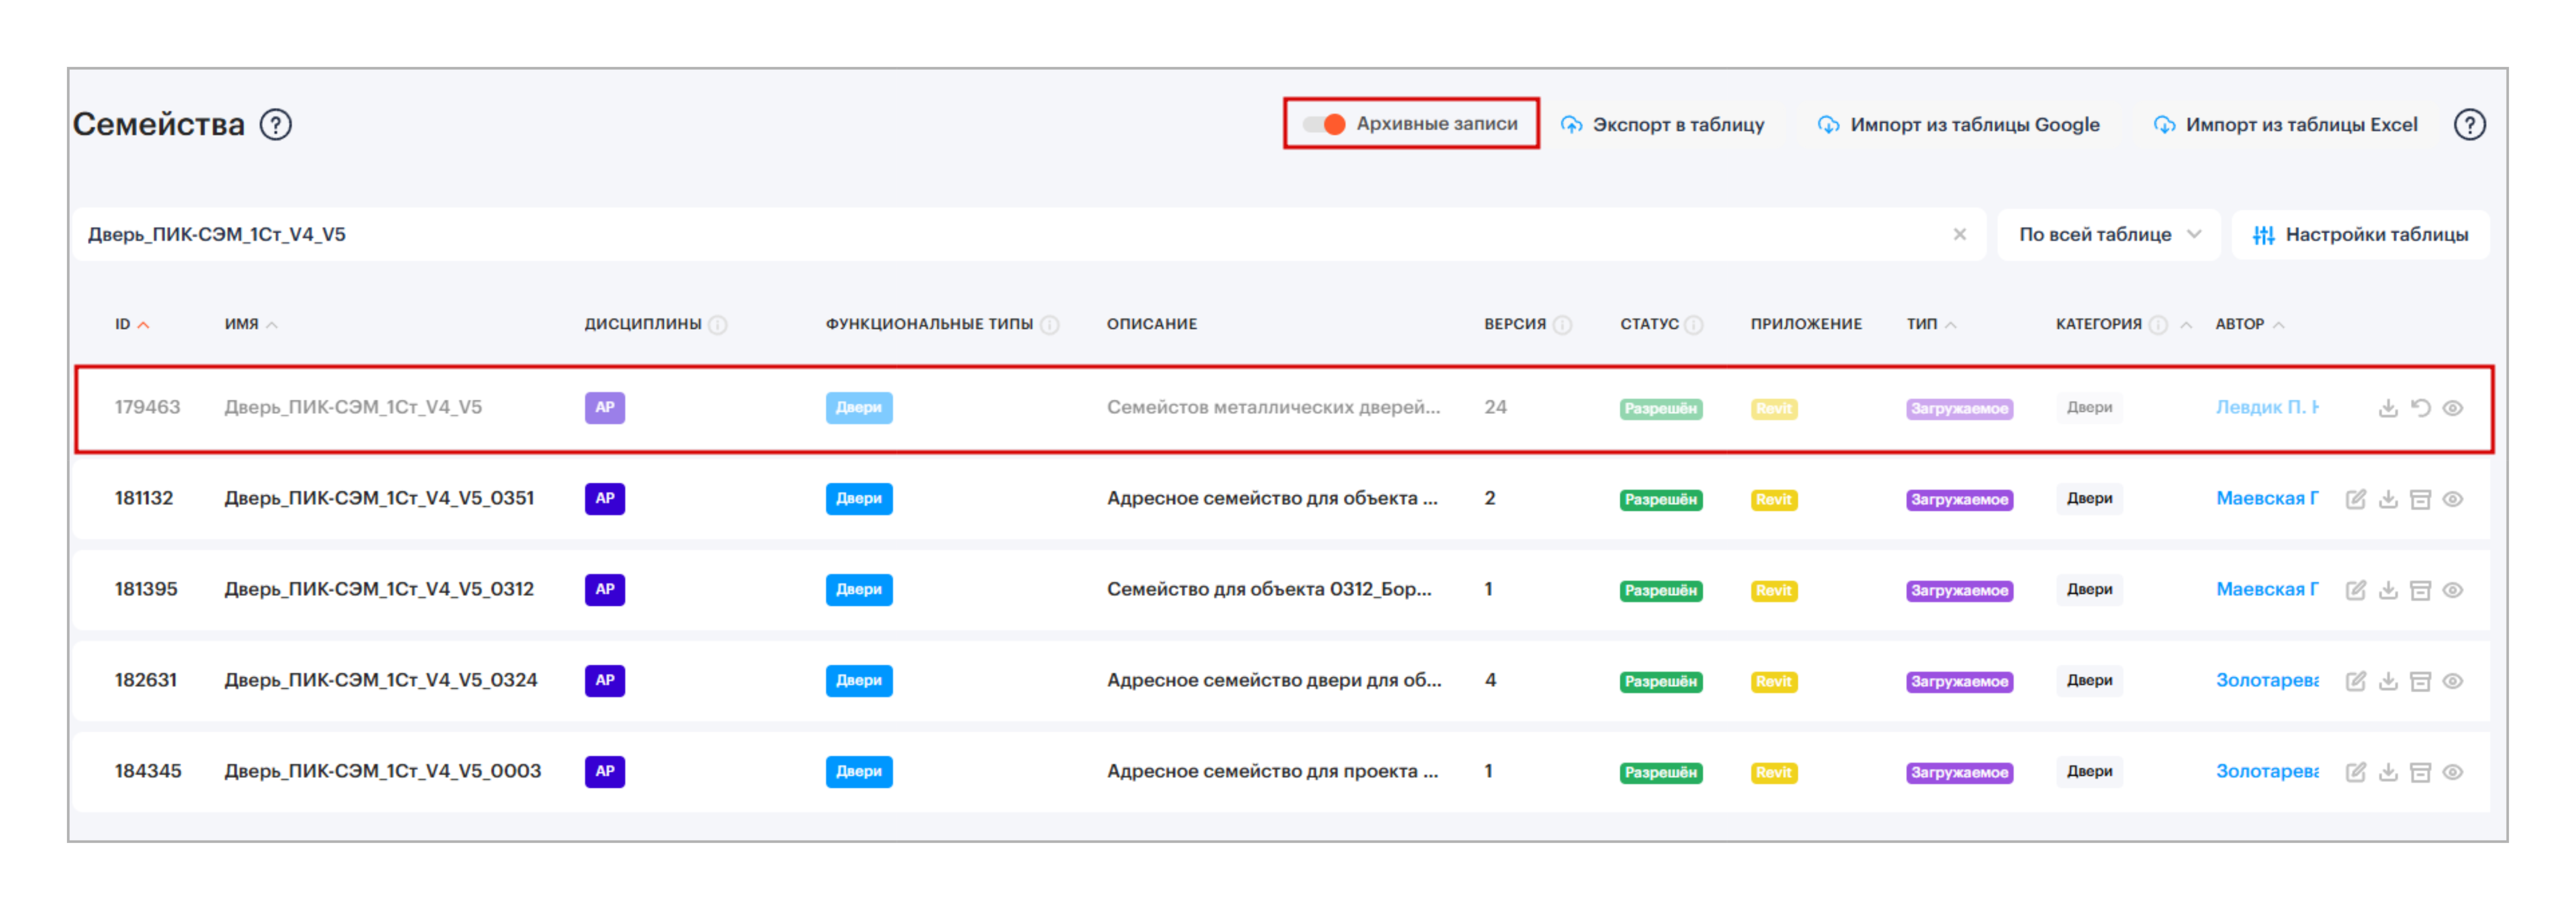Image resolution: width=2576 pixels, height=910 pixels.
Task: Open По всей таблице search scope dropdown
Action: coord(2108,235)
